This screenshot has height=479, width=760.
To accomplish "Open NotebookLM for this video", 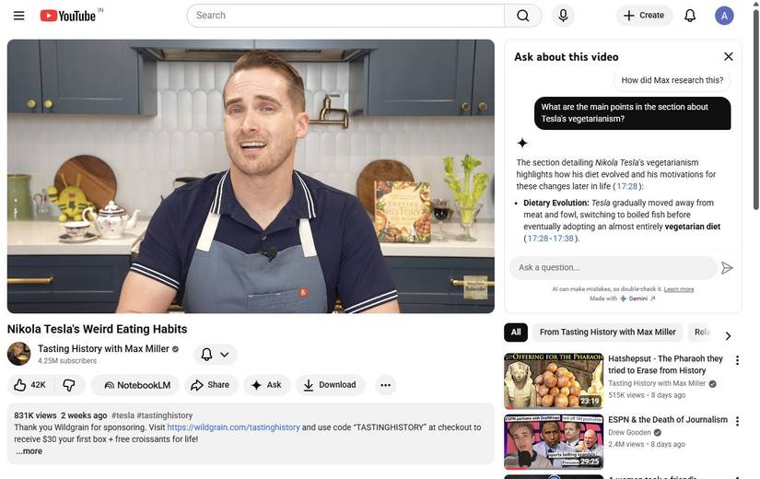I will point(135,385).
